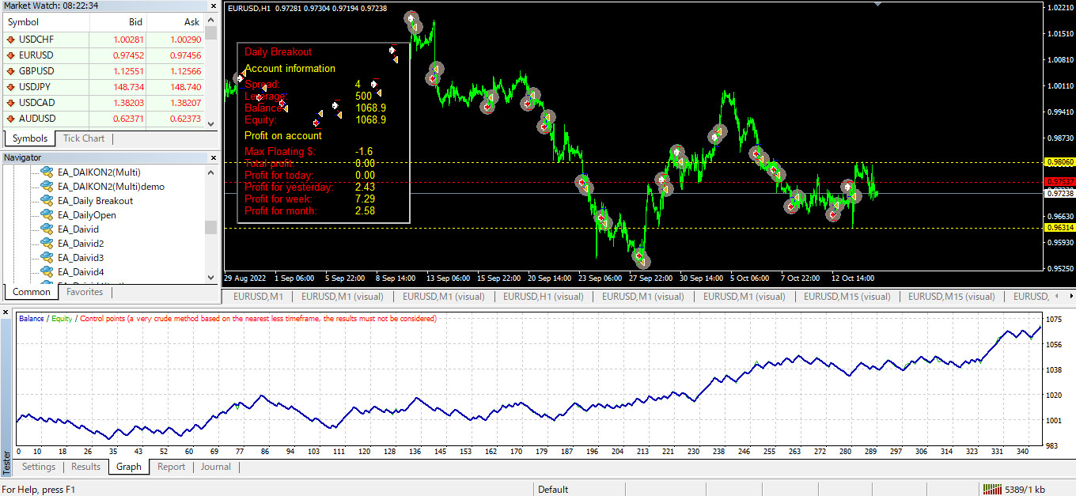Image resolution: width=1076 pixels, height=496 pixels.
Task: Switch to the Tick Chart tab
Action: [x=83, y=138]
